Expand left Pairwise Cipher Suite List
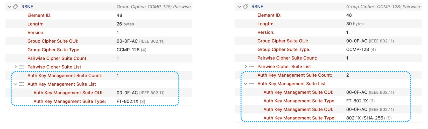Screen dimensions: 428x129 click(16, 67)
